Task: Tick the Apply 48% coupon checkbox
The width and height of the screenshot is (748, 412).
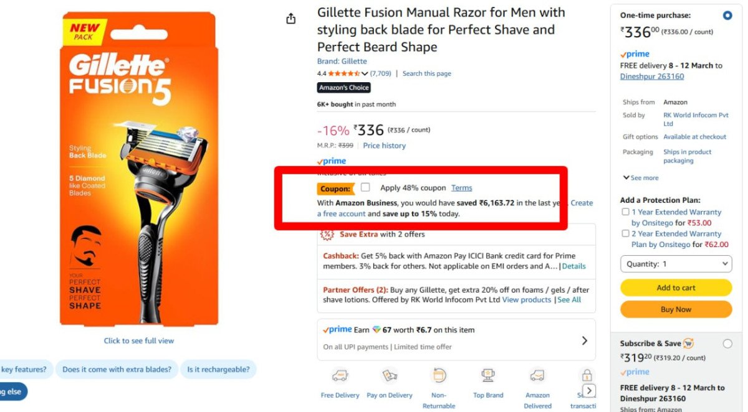Action: pos(365,187)
